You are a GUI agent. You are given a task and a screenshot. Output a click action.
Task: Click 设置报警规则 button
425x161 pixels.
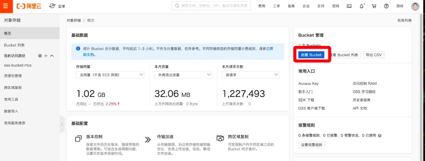(312, 145)
